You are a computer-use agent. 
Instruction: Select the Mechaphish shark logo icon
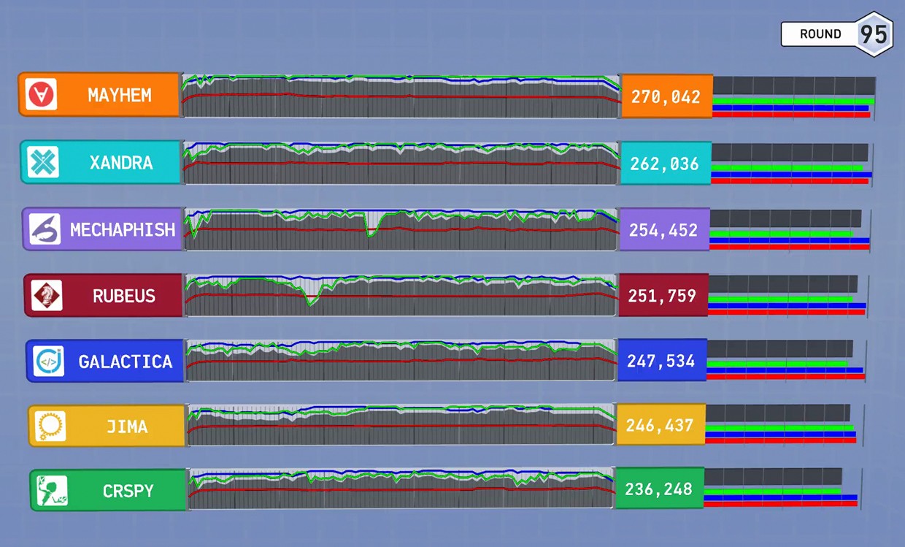coord(45,229)
